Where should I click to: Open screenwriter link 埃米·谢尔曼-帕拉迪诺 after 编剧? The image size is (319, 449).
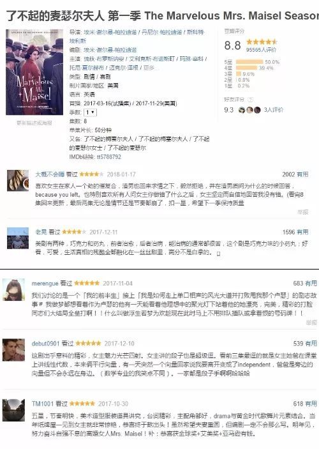pyautogui.click(x=110, y=50)
